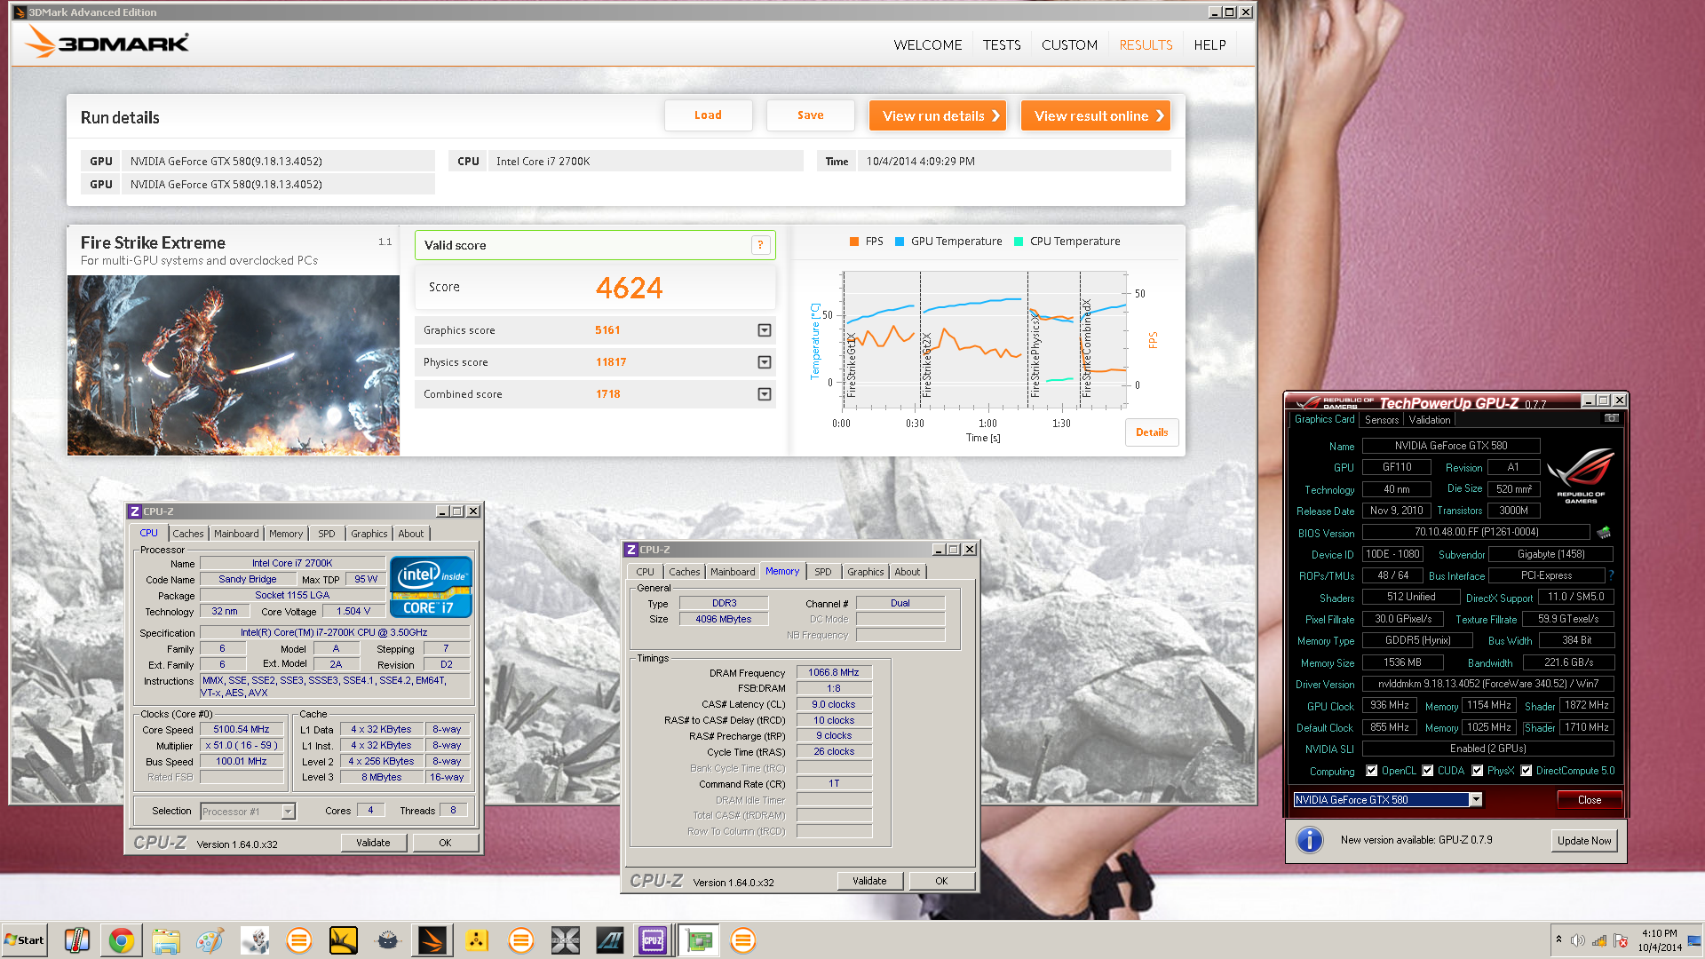
Task: Click View run details button
Action: point(937,115)
